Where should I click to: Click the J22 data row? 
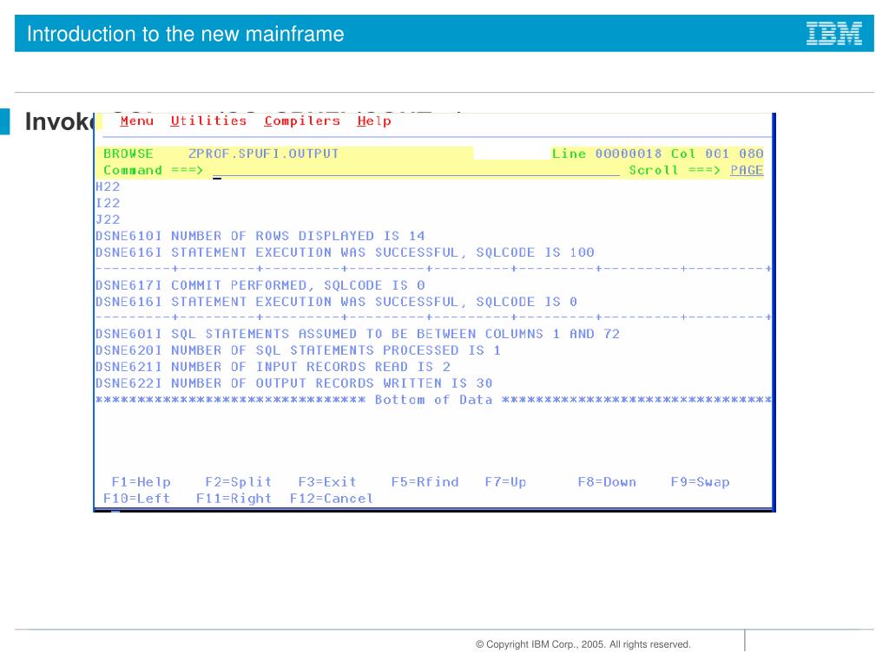pos(108,219)
